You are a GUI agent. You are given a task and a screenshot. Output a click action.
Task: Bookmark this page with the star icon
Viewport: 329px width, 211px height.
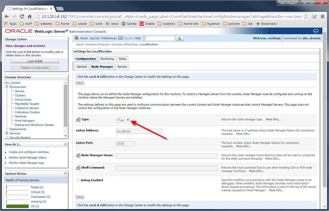306,16
